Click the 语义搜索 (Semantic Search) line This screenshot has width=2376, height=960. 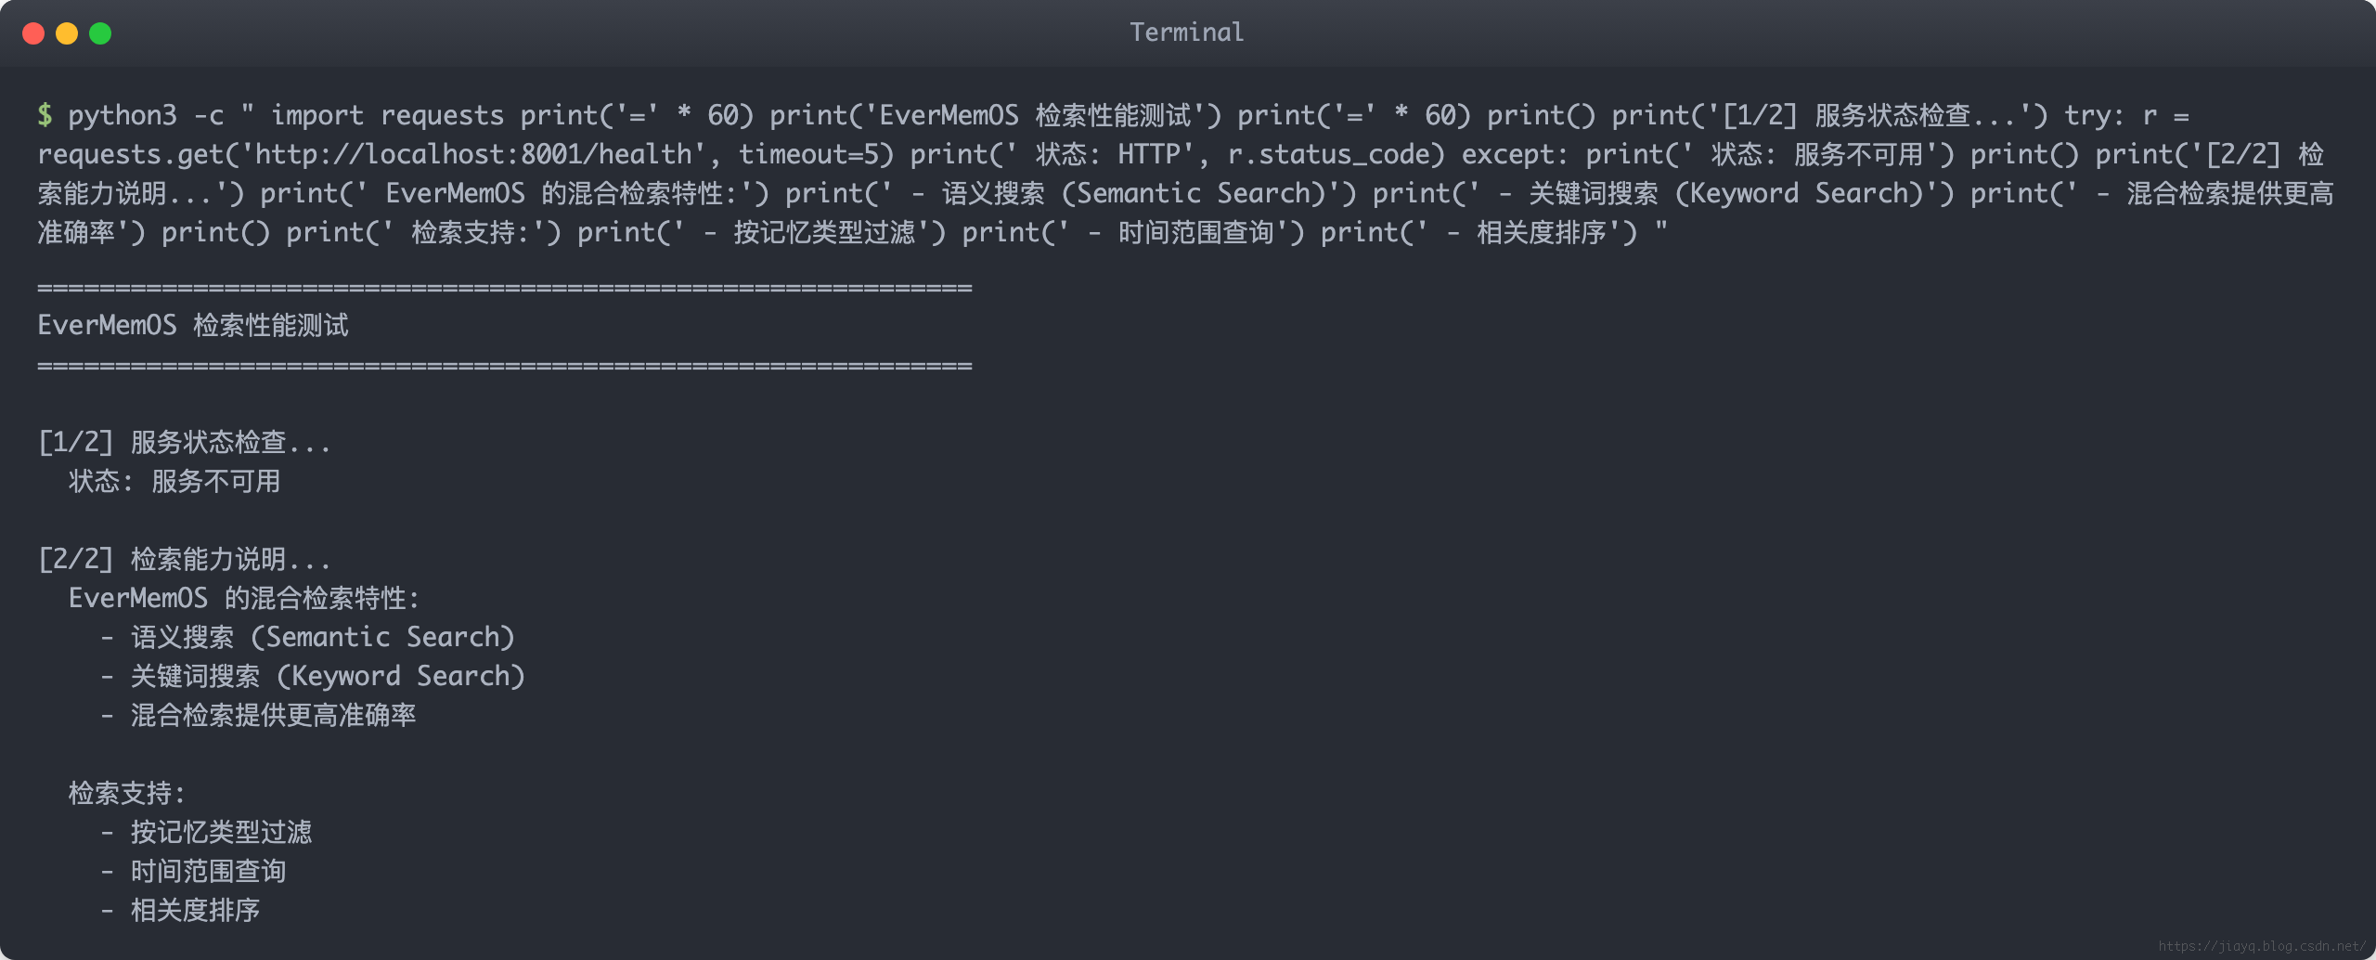(x=307, y=637)
